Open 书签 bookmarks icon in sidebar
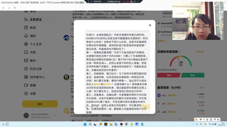This screenshot has width=227, height=127. (x=26, y=52)
